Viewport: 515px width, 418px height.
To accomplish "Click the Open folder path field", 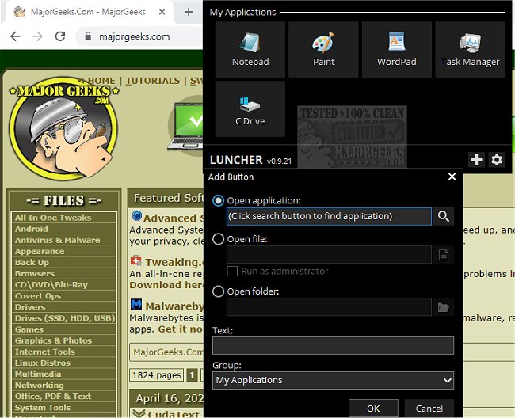I will (329, 307).
